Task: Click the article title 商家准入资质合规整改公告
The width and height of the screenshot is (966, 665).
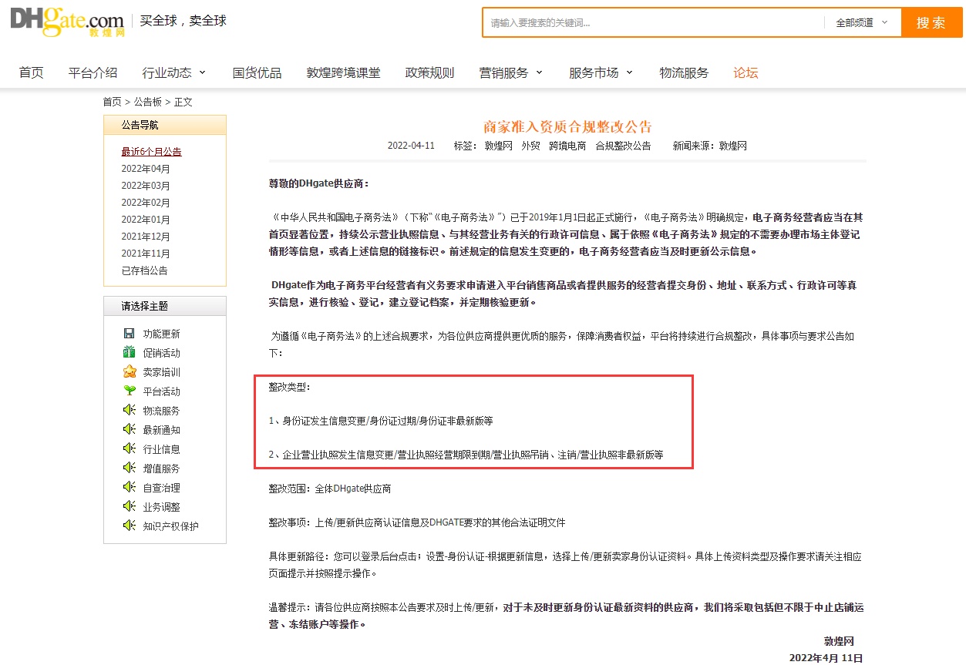Action: pos(567,127)
